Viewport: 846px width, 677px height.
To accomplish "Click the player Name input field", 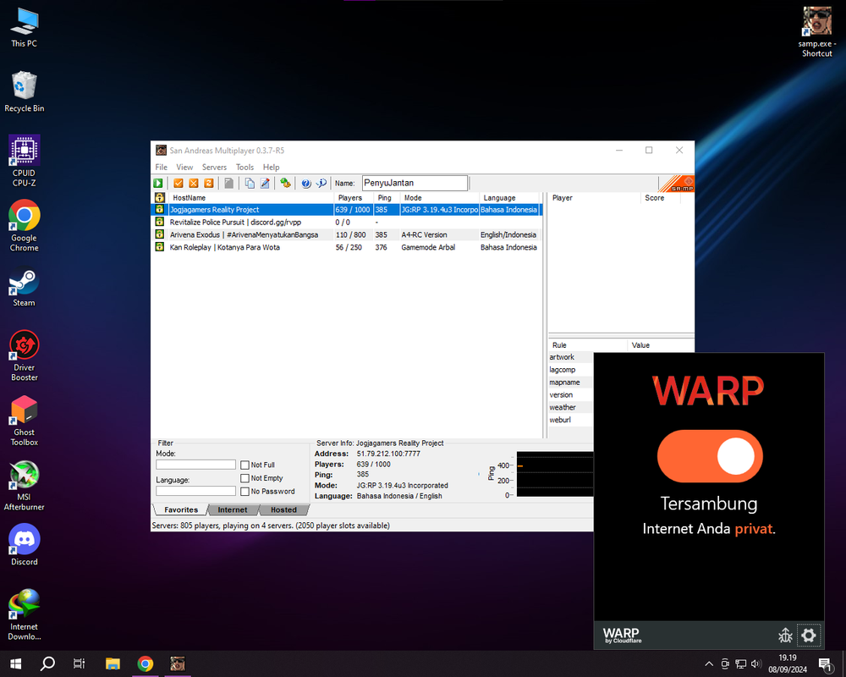I will [x=415, y=183].
